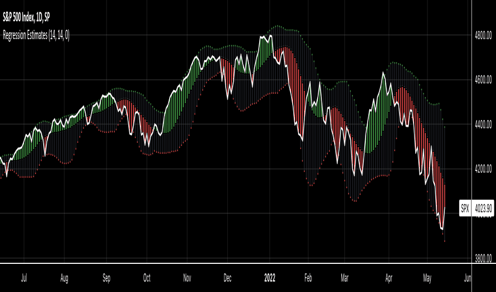The image size is (496, 292).
Task: Click the May label on time axis
Action: (x=427, y=278)
